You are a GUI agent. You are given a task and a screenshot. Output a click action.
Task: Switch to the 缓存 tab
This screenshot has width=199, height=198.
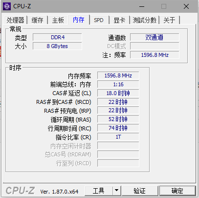[x=38, y=20]
